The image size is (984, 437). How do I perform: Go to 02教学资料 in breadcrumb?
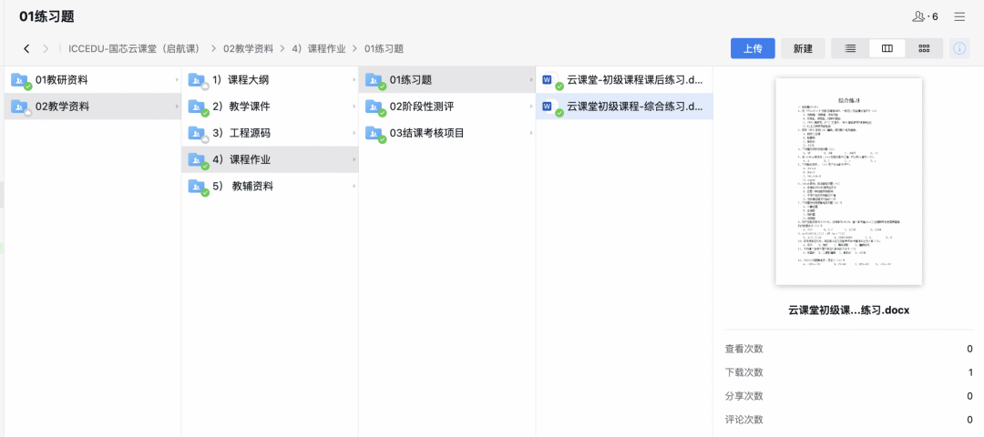(x=248, y=48)
